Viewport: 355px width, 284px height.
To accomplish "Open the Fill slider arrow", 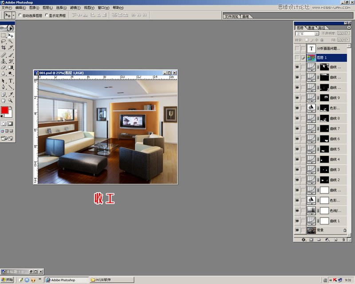I will (x=348, y=40).
